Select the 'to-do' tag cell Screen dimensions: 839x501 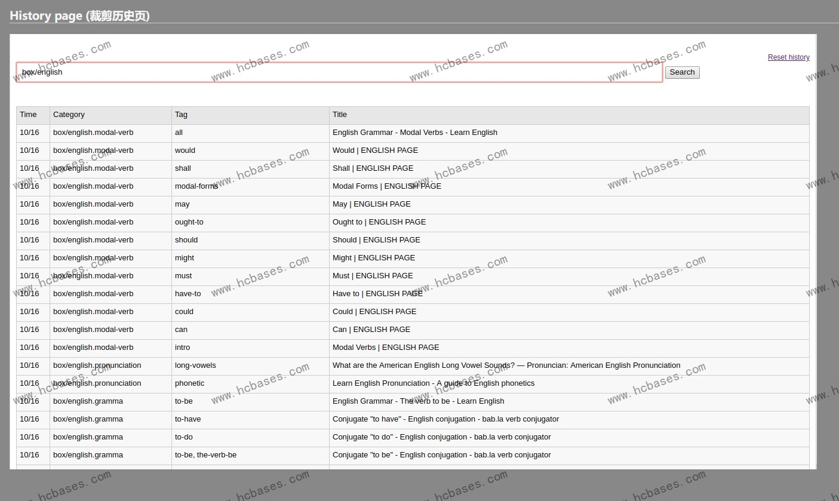coord(250,438)
